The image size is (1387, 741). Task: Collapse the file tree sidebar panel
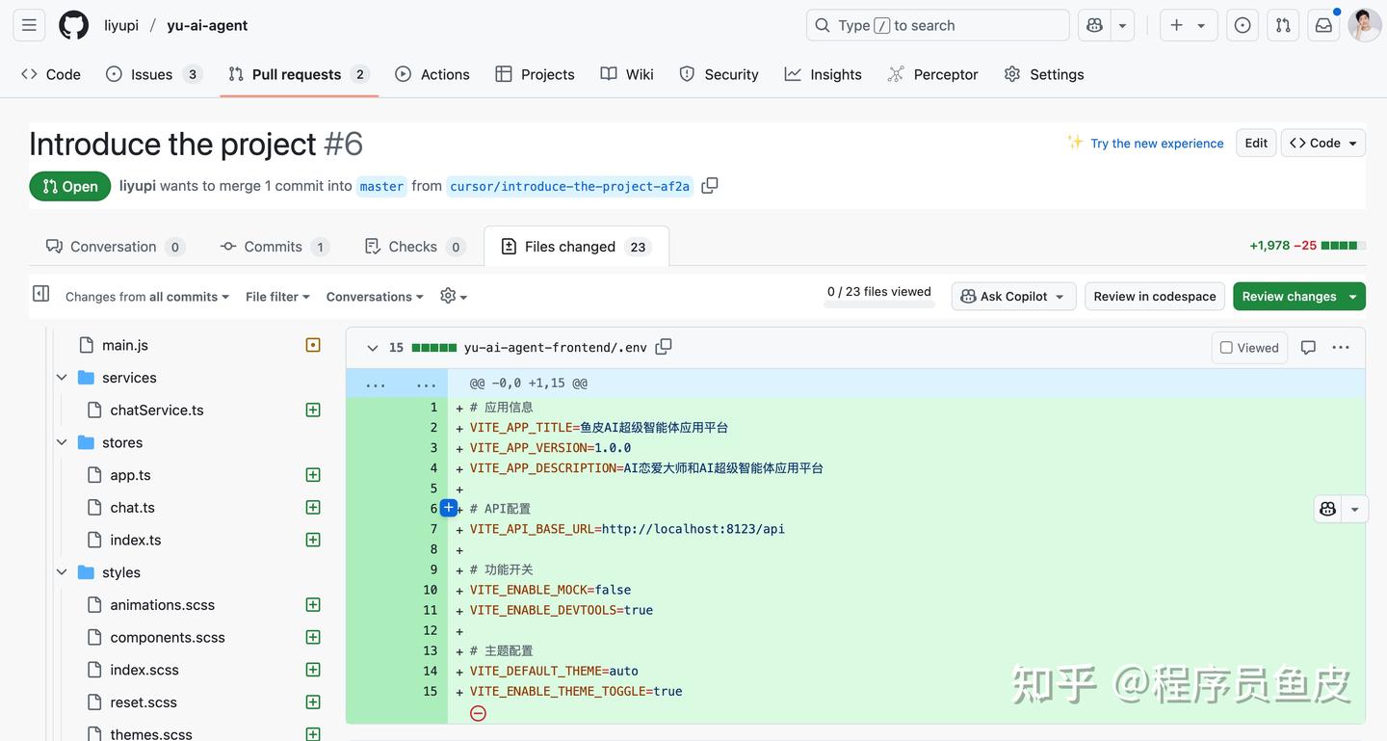click(39, 292)
